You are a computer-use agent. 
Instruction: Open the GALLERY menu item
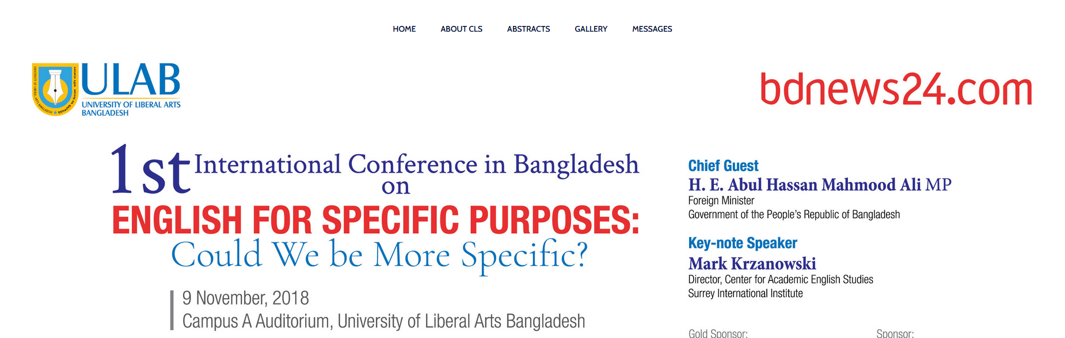pyautogui.click(x=591, y=29)
